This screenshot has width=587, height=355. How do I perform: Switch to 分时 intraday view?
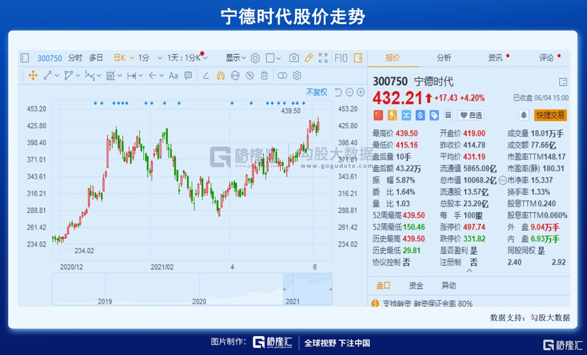pyautogui.click(x=75, y=58)
